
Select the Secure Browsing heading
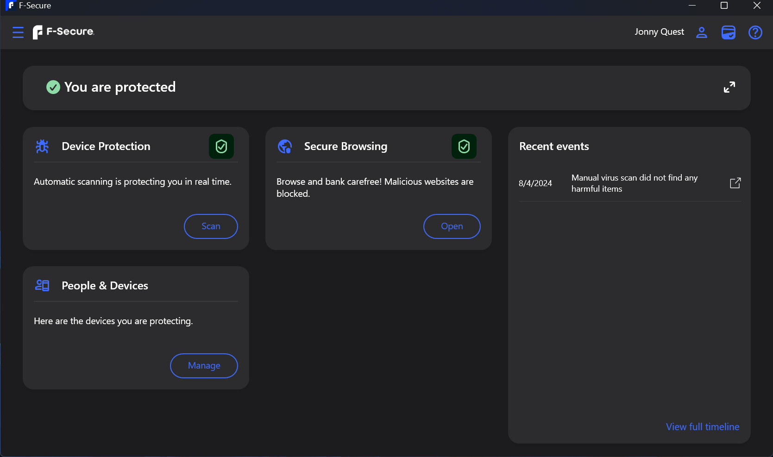coord(346,147)
